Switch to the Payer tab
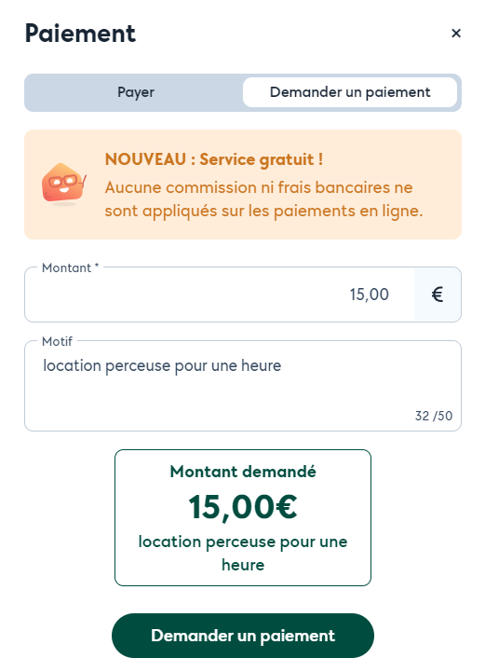The image size is (485, 672). pyautogui.click(x=136, y=92)
